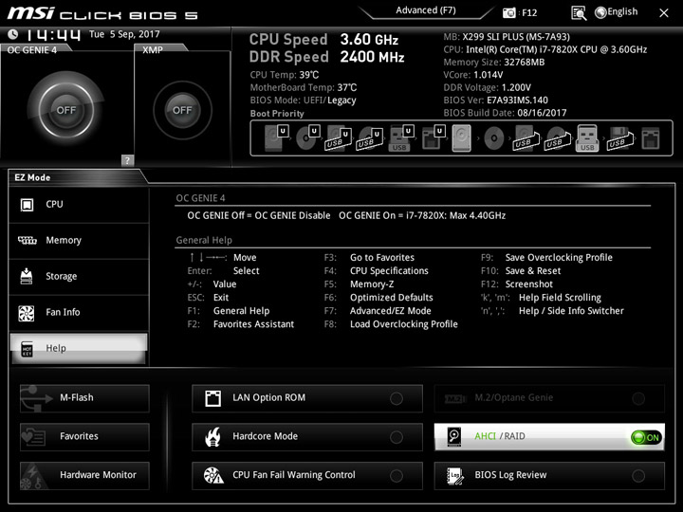This screenshot has width=683, height=512.
Task: Select legacy USB hard disk boot icon
Action: click(x=526, y=138)
